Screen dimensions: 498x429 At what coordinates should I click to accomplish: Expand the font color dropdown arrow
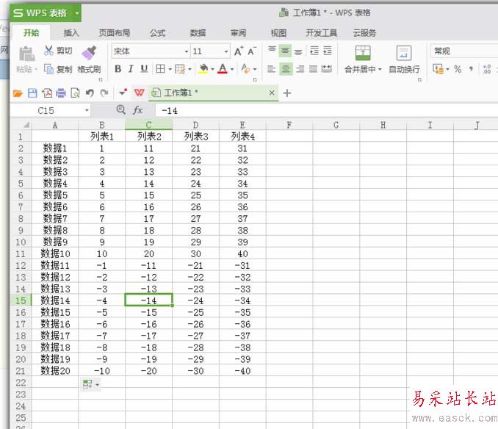point(232,69)
